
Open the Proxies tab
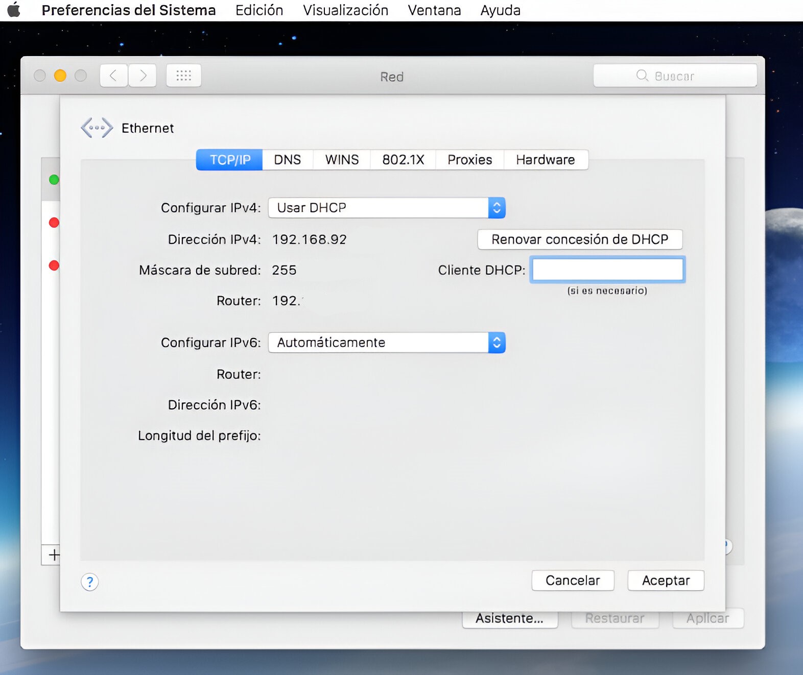point(470,160)
